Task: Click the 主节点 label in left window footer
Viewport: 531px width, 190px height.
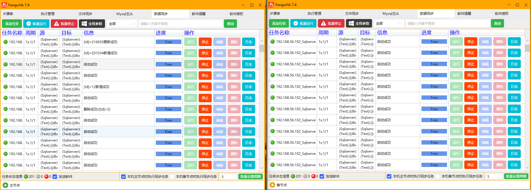Action: 15,185
